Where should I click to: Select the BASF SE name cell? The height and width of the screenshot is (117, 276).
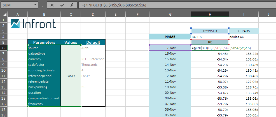point(210,37)
